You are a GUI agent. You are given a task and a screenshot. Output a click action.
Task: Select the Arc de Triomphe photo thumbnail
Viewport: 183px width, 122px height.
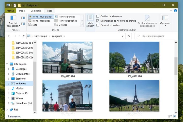tap(67, 96)
